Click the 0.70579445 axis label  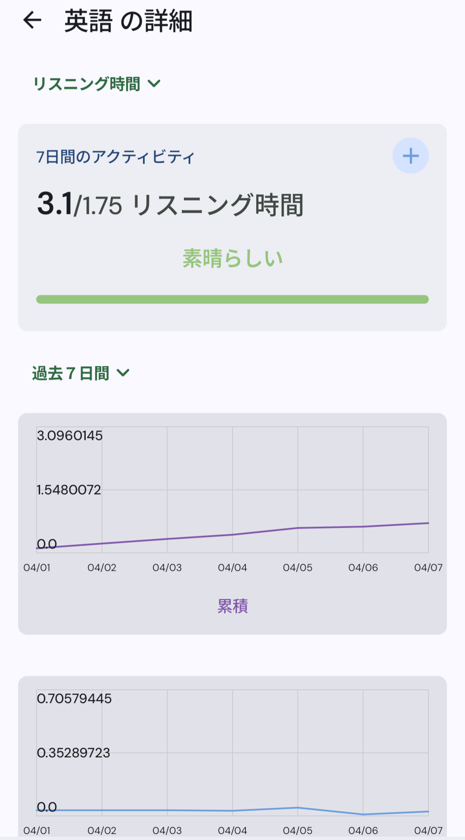click(x=74, y=698)
